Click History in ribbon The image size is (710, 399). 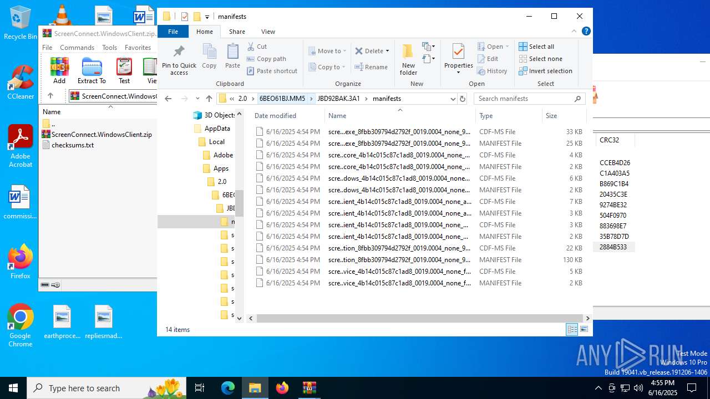(x=492, y=71)
